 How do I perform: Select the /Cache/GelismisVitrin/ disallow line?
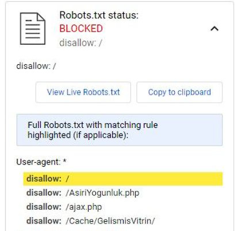click(91, 221)
